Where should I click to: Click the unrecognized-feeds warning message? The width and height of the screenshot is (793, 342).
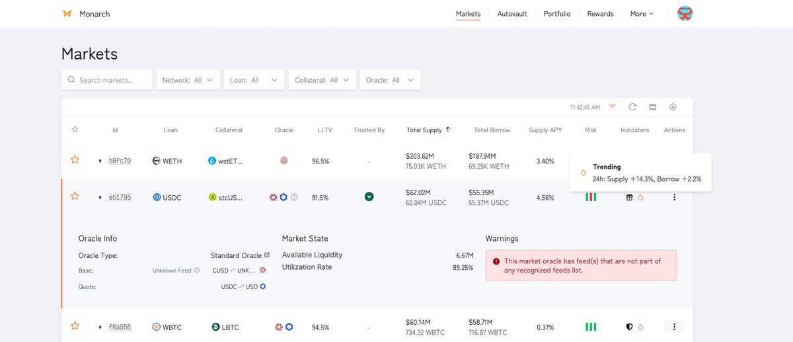[581, 265]
